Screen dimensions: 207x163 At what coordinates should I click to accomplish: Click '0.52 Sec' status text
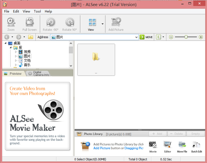click(166, 159)
